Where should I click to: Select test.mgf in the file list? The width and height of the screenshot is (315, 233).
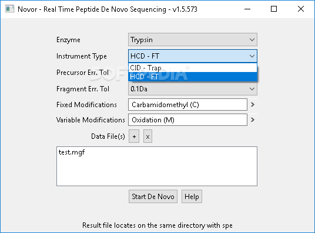click(x=72, y=152)
